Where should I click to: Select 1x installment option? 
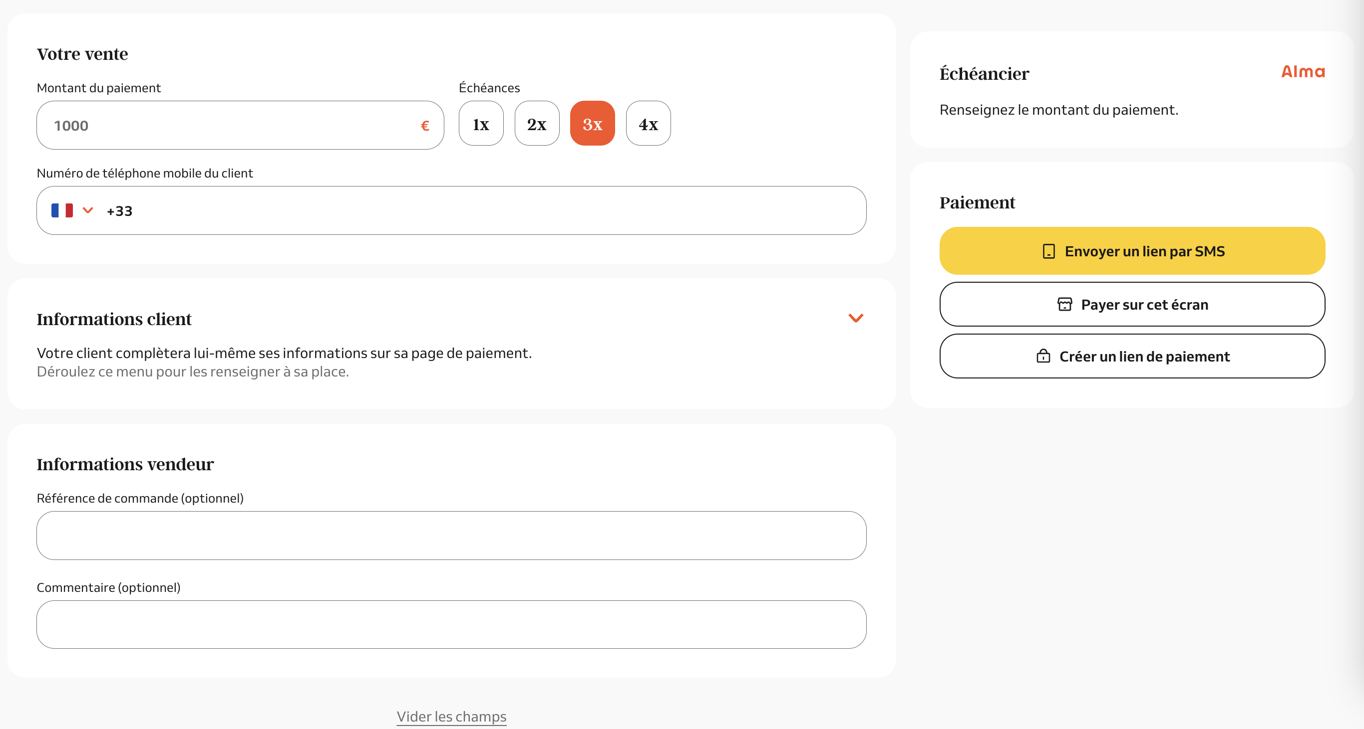[x=481, y=124]
